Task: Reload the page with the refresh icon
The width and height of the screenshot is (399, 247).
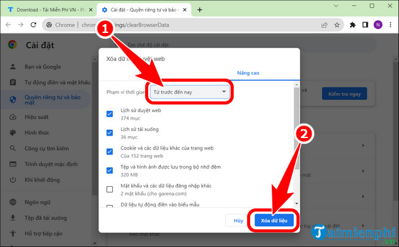Action: pyautogui.click(x=34, y=25)
